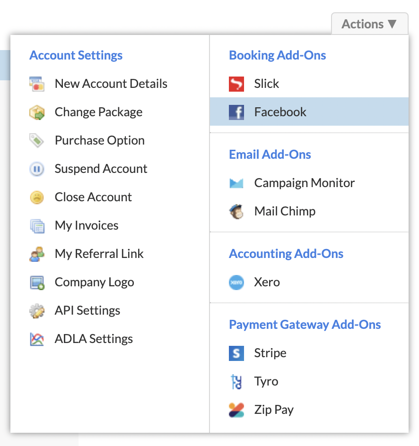Click the red Slick logo icon

(x=236, y=84)
